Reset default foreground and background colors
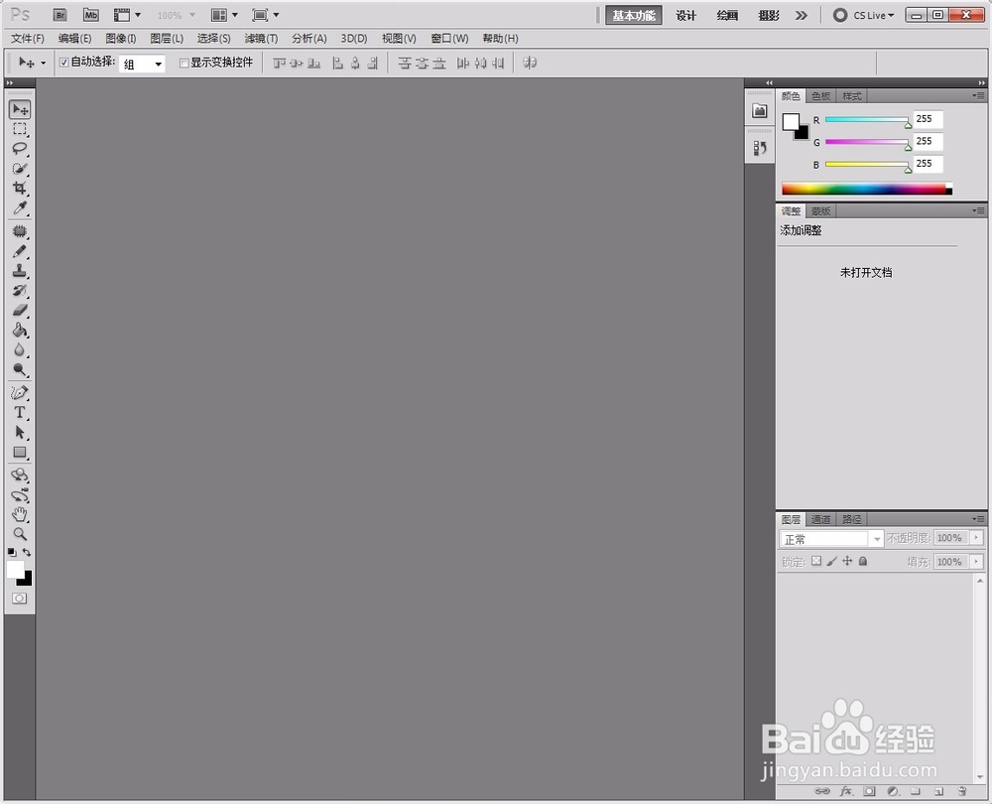This screenshot has width=992, height=804. (x=12, y=553)
